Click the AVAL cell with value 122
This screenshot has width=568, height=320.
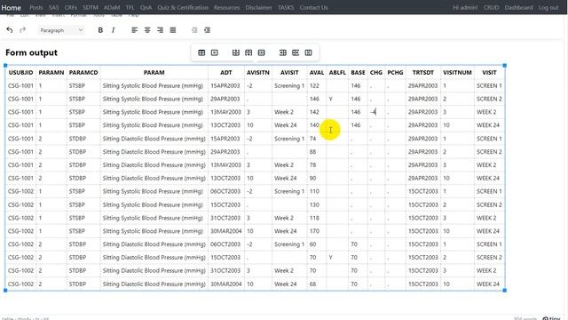coord(317,86)
